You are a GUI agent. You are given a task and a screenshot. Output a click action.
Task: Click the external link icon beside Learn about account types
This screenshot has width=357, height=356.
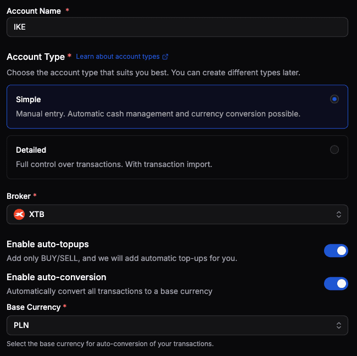(x=165, y=57)
